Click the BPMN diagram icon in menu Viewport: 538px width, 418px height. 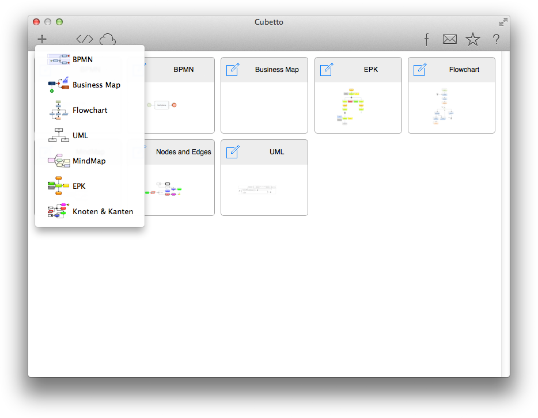(59, 59)
